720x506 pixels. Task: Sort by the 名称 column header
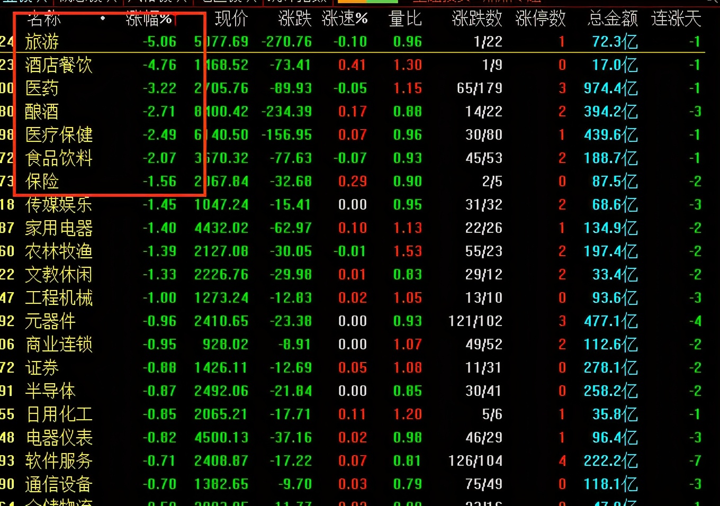pos(44,20)
